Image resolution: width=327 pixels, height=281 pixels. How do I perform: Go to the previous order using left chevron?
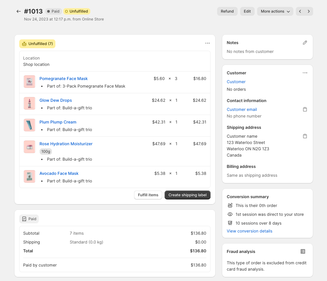pyautogui.click(x=300, y=11)
